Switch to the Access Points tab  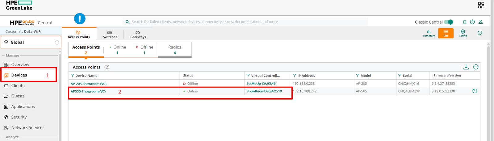point(79,34)
